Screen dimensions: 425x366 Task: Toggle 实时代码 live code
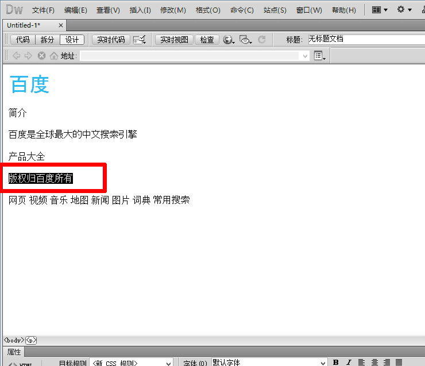[111, 40]
